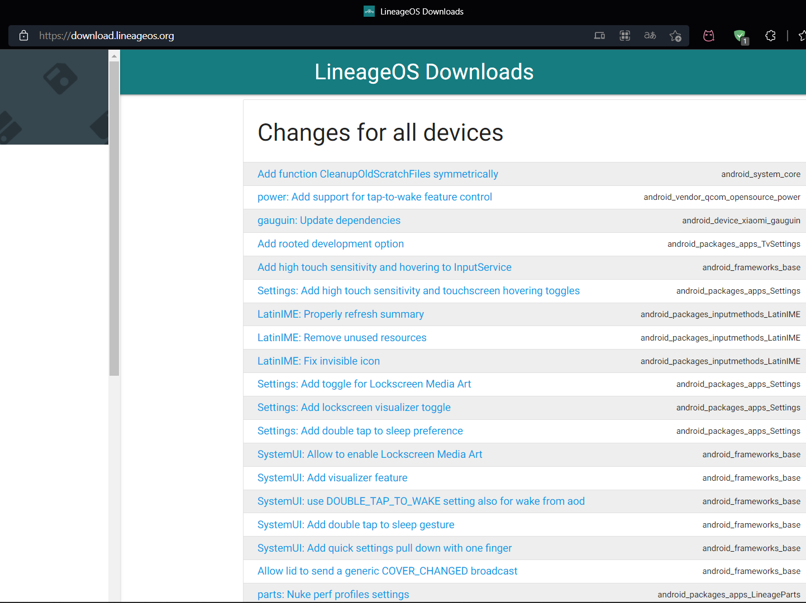Open 'Add function CleanupOldScratchFiles symmetrically' change

[378, 174]
